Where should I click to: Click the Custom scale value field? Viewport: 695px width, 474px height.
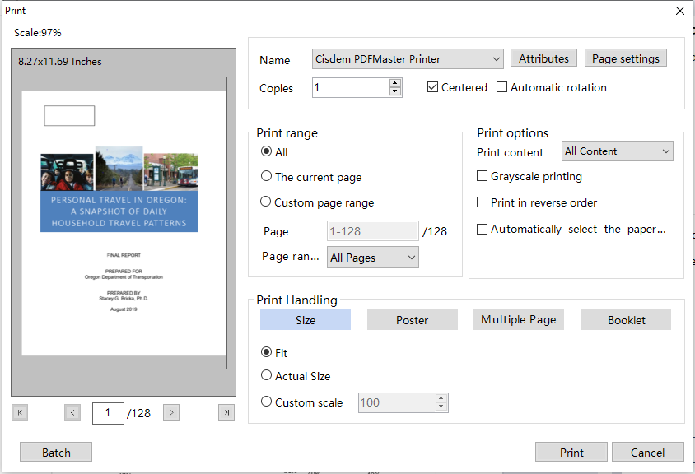(x=397, y=402)
